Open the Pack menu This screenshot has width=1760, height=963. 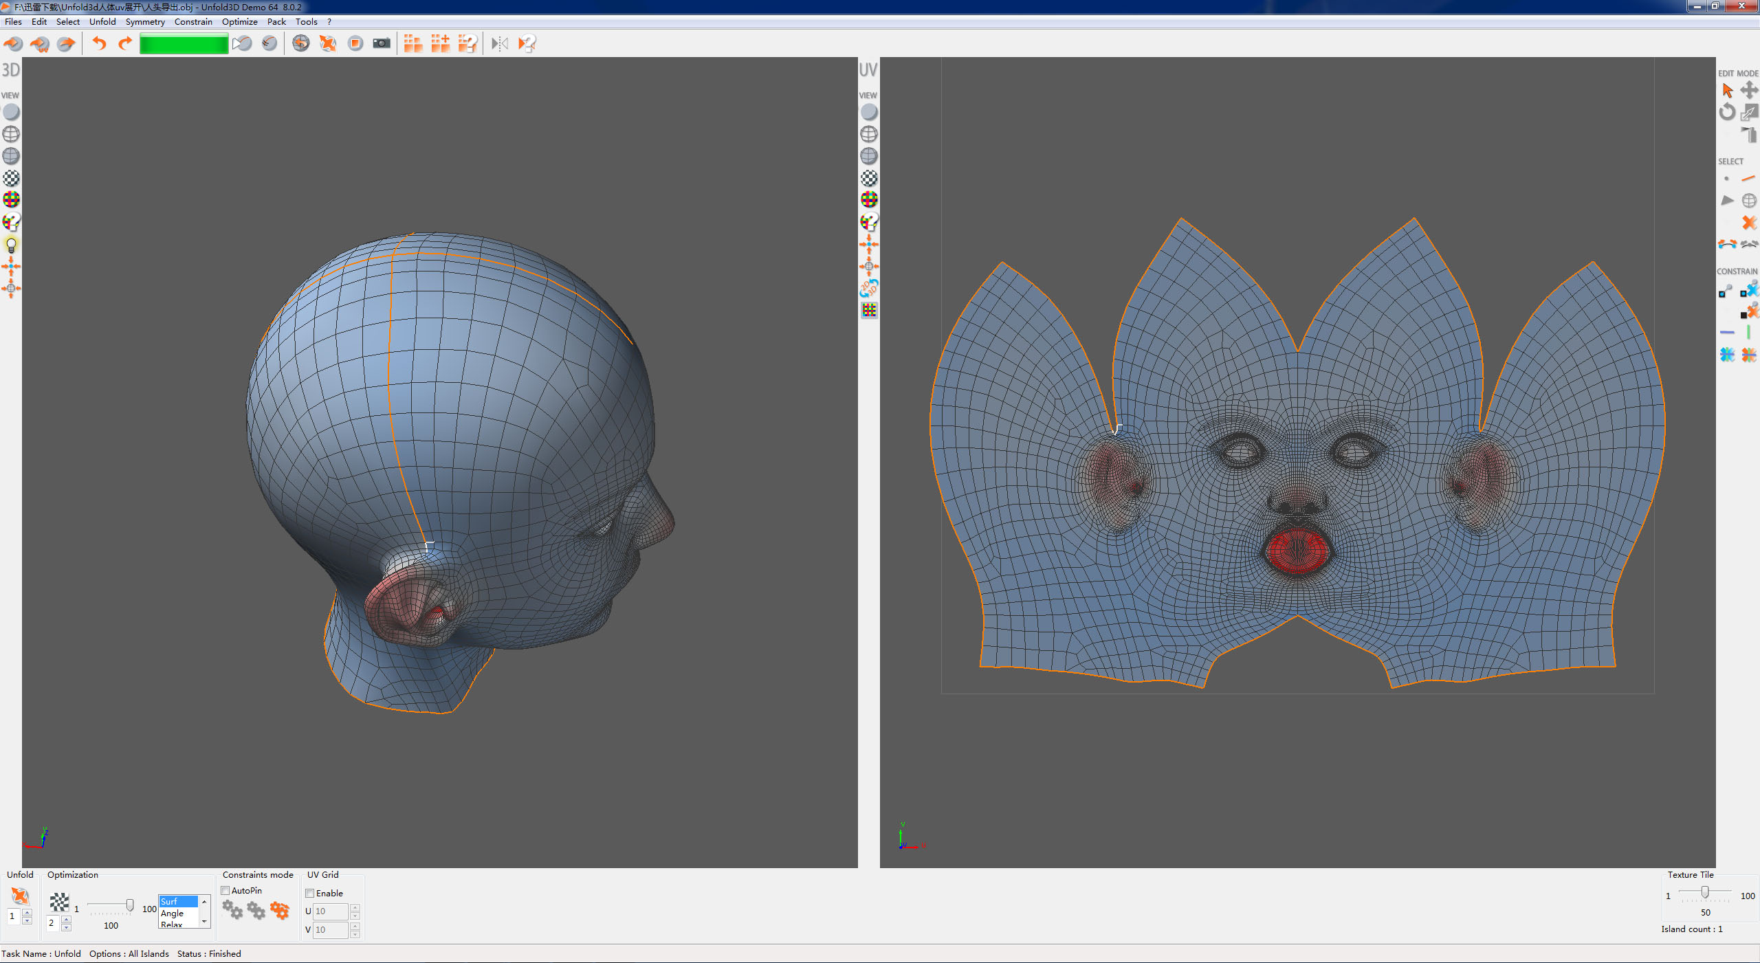click(x=276, y=22)
